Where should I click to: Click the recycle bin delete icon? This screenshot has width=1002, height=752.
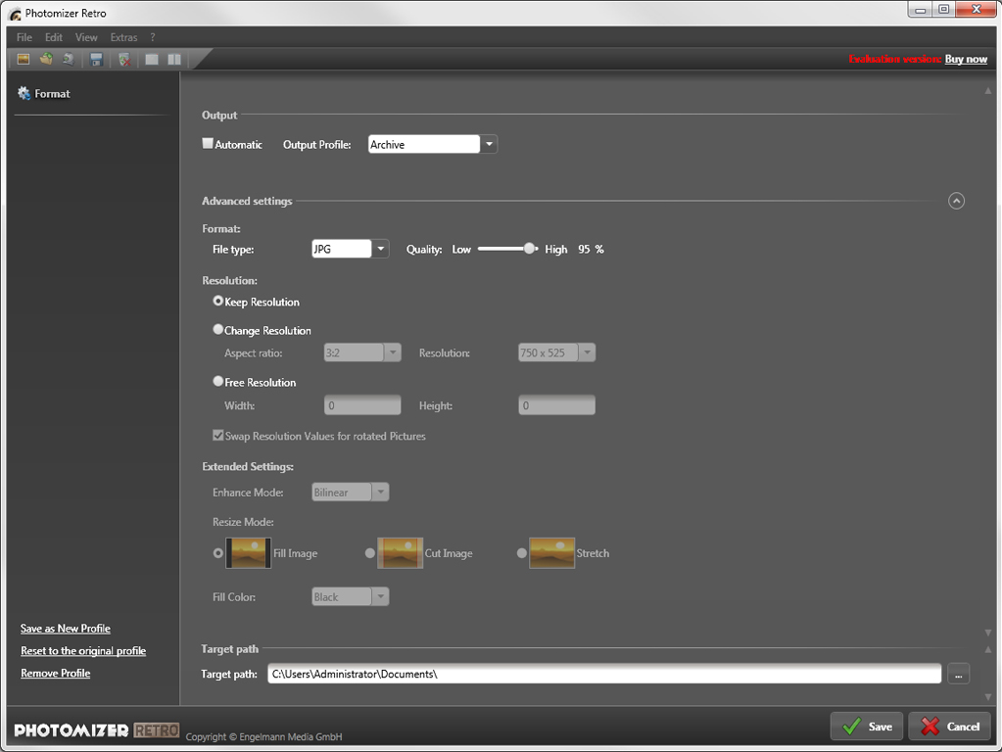click(x=124, y=60)
